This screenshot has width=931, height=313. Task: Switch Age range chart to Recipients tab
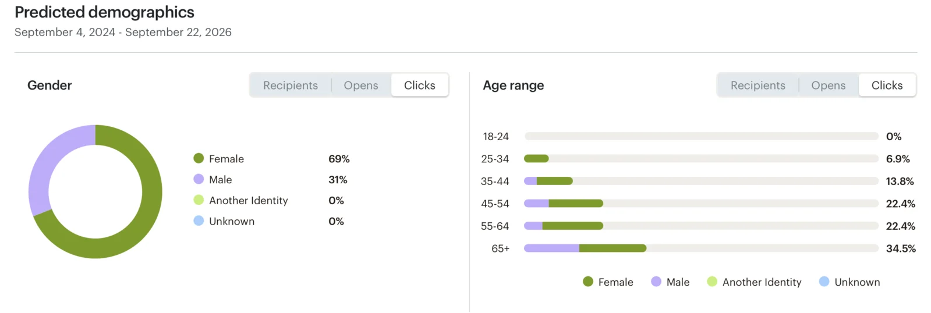point(758,86)
